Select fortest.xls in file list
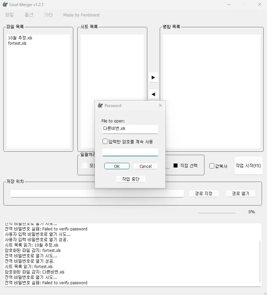The width and height of the screenshot is (267, 295). click(17, 43)
